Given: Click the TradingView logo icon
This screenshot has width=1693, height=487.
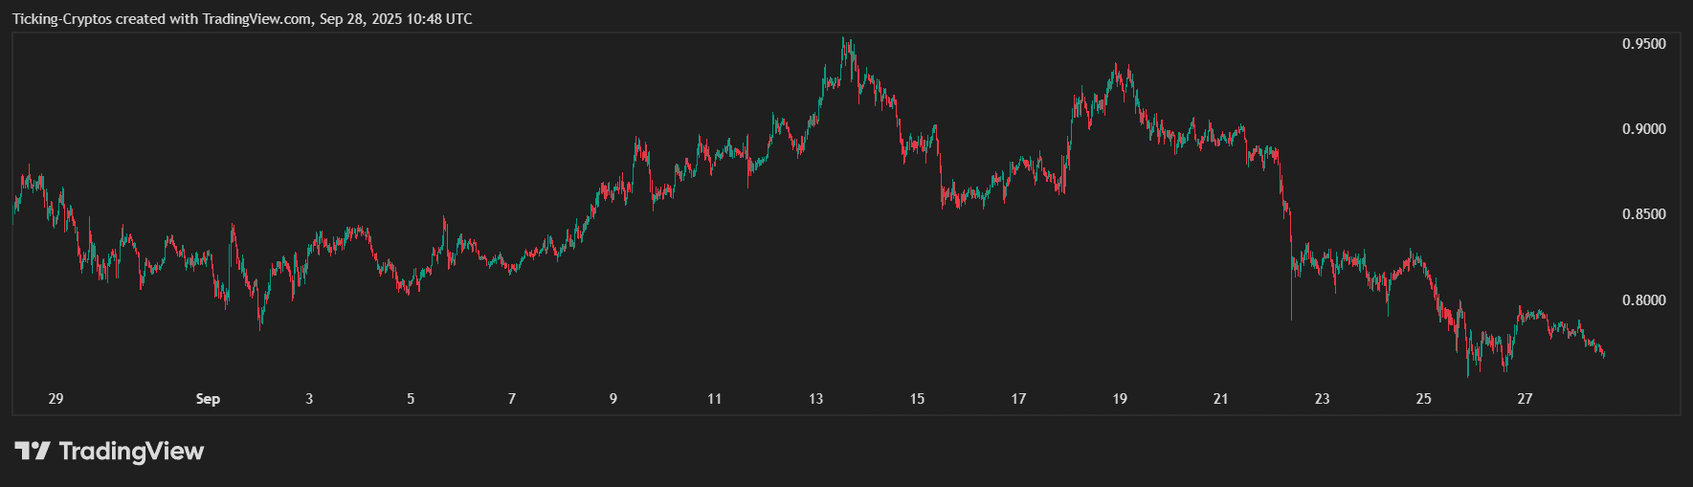Looking at the screenshot, I should (32, 451).
